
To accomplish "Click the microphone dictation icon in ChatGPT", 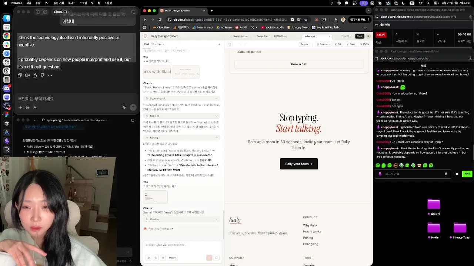I will [x=124, y=108].
